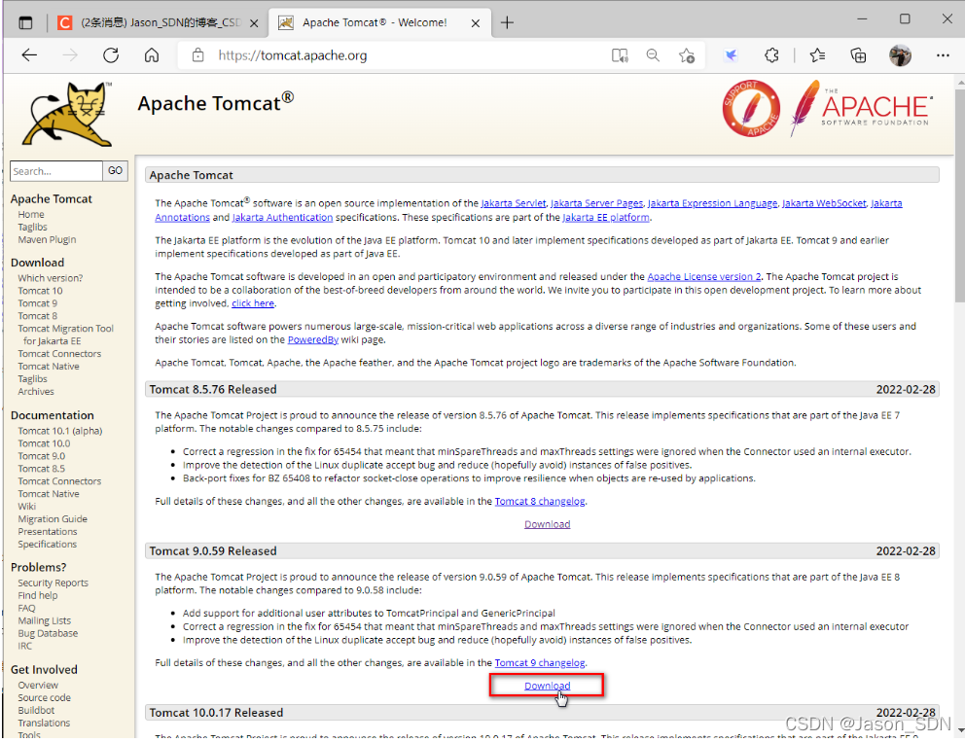Screen dimensions: 965x742
Task: Click the Support Apache round badge
Action: 751,108
